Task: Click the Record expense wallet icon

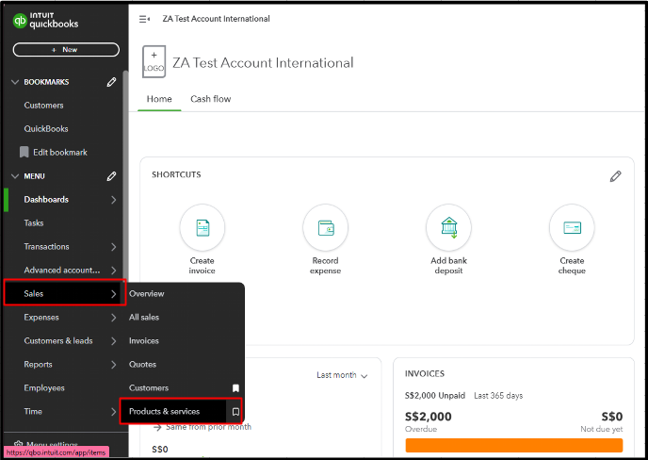Action: [x=326, y=227]
